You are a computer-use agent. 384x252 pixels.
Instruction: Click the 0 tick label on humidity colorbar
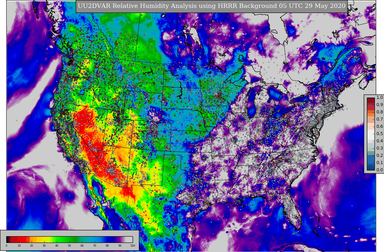click(x=6, y=246)
